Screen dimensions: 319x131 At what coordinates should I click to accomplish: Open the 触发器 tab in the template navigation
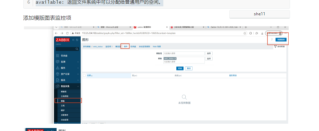118,47
